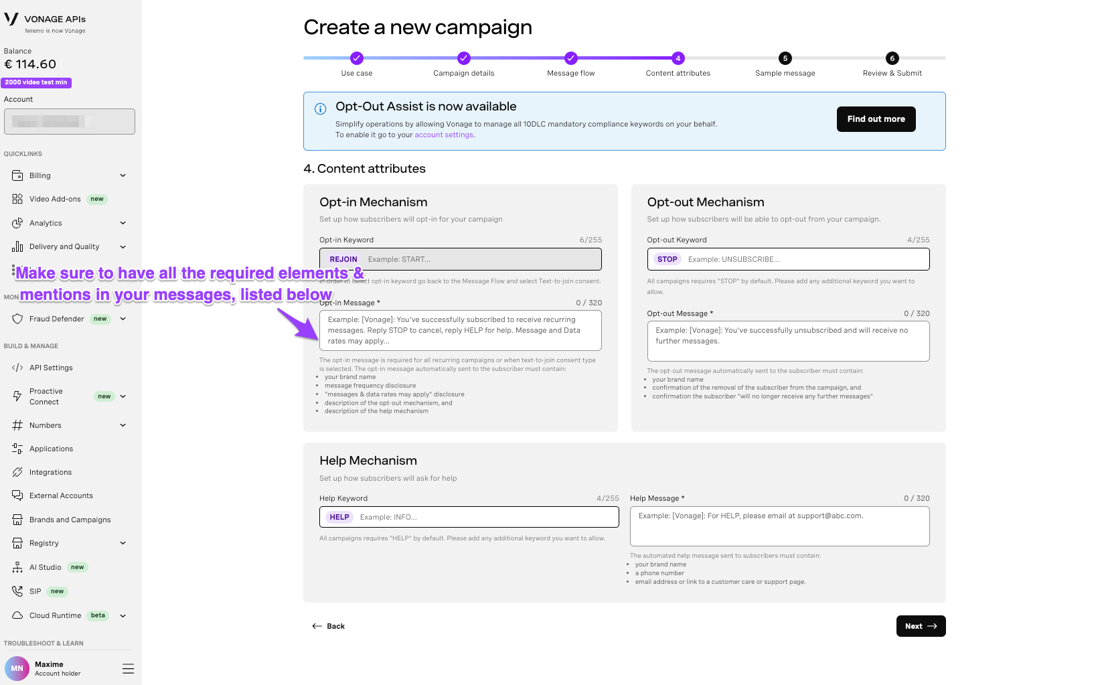Click the Next button

point(921,626)
